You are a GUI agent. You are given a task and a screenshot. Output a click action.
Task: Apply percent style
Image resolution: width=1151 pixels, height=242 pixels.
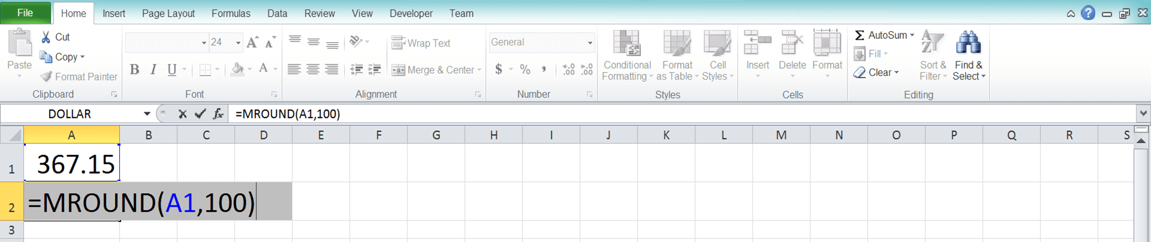[x=525, y=69]
